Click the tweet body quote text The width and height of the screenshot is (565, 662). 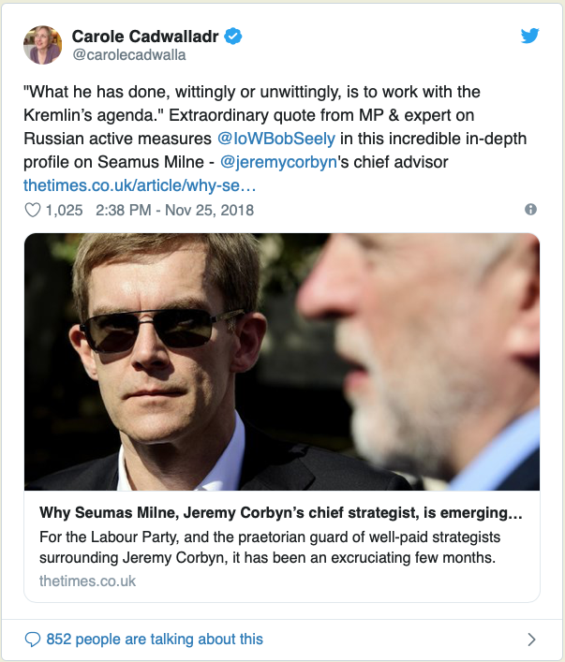pos(275,126)
